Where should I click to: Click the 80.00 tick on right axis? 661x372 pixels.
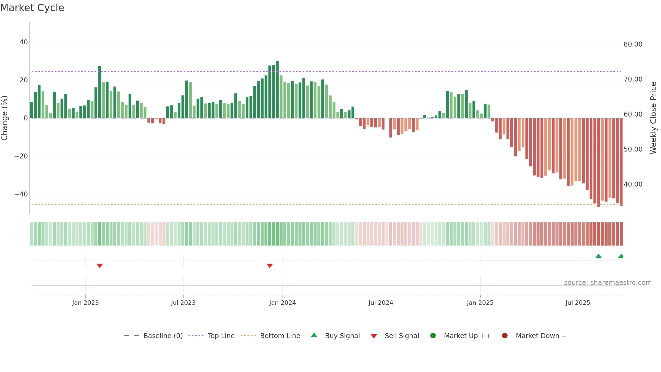tap(633, 44)
